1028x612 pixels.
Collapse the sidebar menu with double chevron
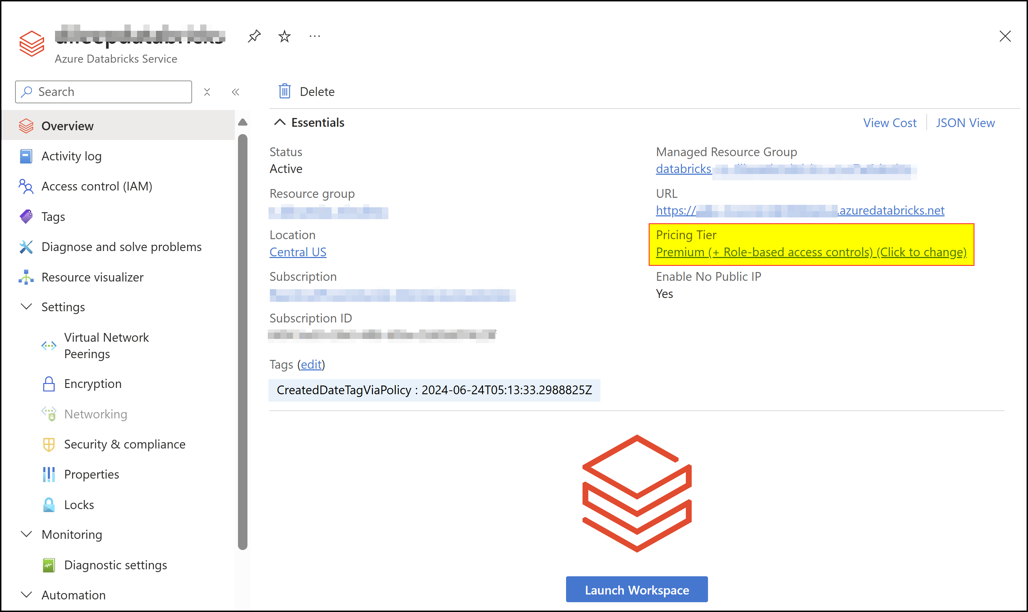pos(235,92)
